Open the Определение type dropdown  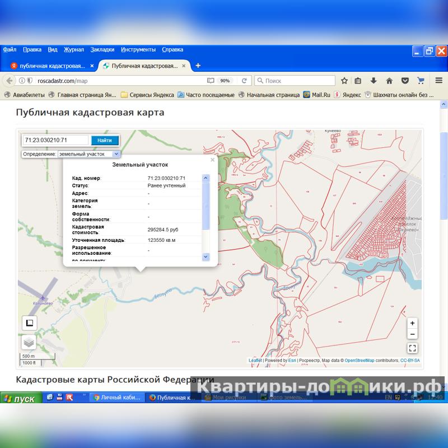click(x=116, y=154)
